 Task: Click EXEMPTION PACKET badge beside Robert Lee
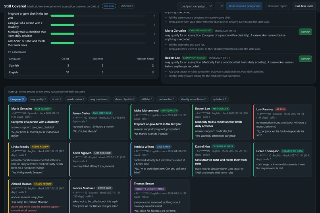[x=194, y=58]
